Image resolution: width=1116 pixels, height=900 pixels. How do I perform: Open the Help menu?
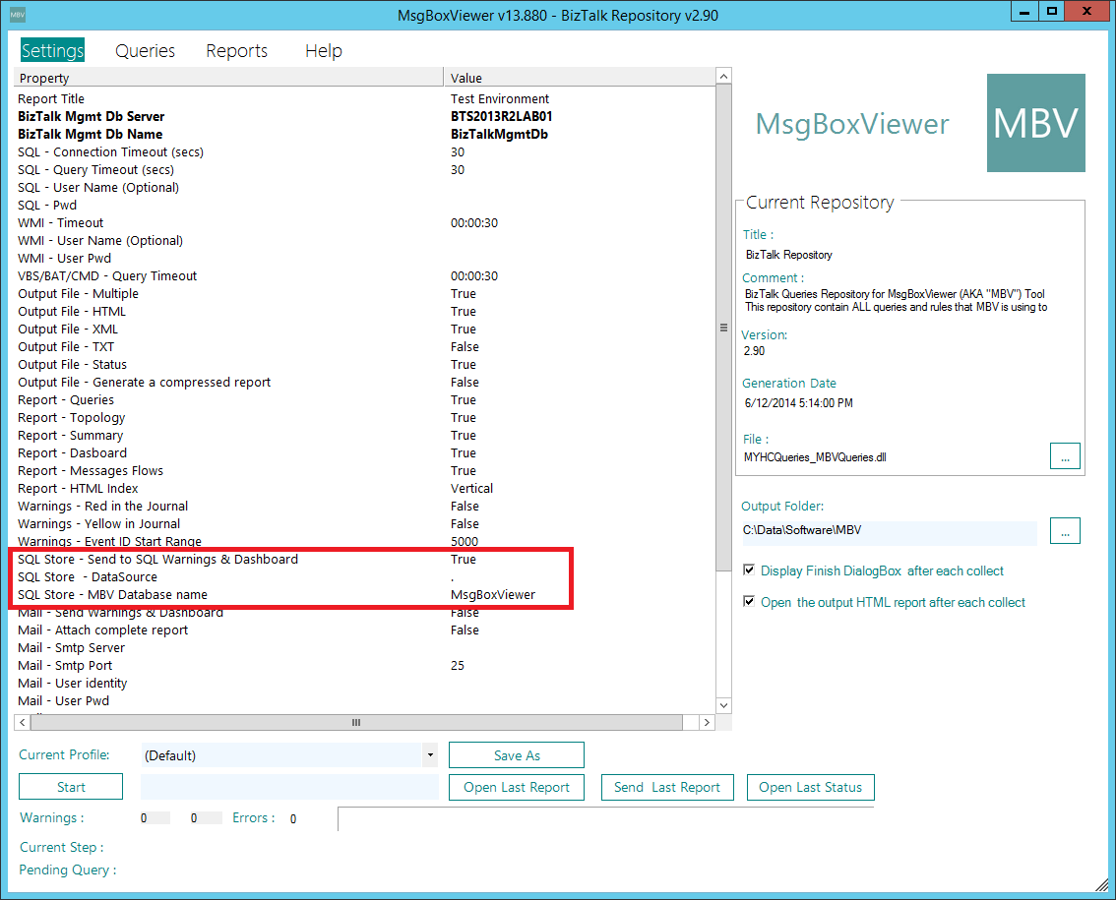[x=324, y=50]
